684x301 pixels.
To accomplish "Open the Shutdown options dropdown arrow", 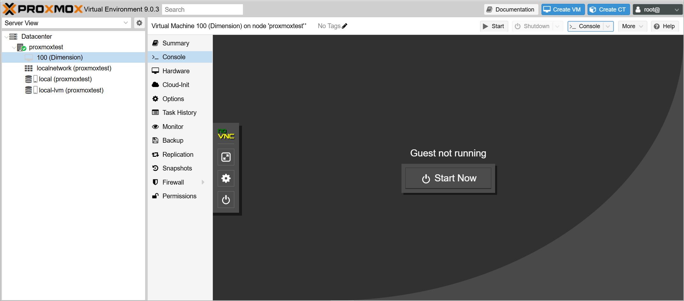I will click(x=558, y=26).
